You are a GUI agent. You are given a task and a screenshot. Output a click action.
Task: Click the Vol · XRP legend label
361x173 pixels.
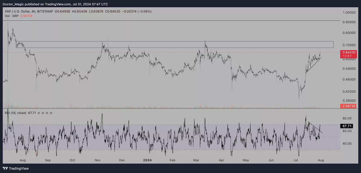pyautogui.click(x=12, y=16)
